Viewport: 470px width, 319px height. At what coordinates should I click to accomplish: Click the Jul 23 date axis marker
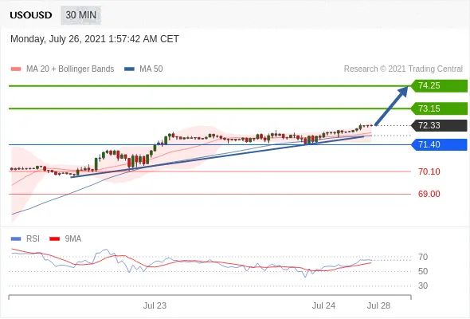(155, 305)
